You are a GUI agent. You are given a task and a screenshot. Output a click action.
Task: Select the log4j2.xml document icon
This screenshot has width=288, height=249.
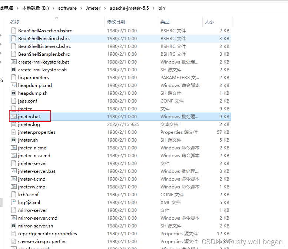(x=14, y=202)
